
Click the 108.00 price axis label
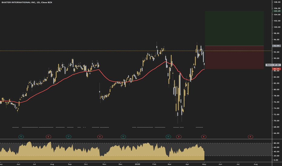[277, 2]
